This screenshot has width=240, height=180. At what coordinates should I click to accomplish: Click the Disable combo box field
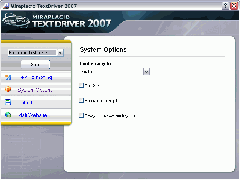click(x=114, y=72)
